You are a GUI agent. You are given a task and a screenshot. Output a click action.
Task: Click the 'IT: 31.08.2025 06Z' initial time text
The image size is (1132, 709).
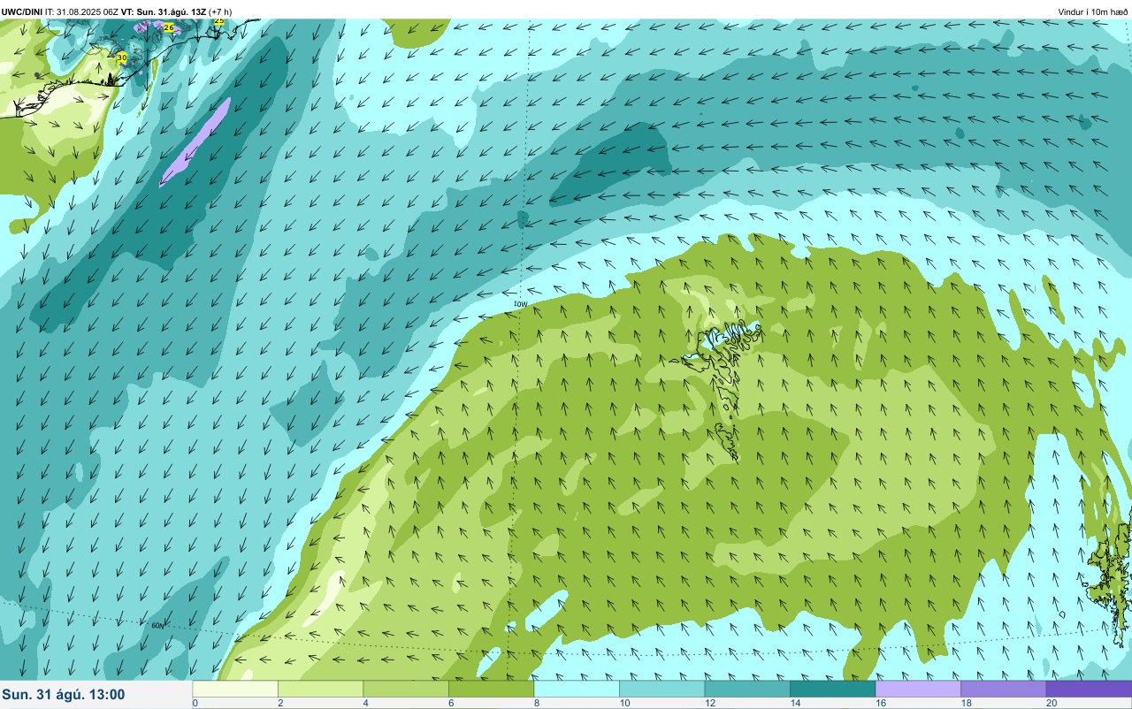tap(82, 11)
